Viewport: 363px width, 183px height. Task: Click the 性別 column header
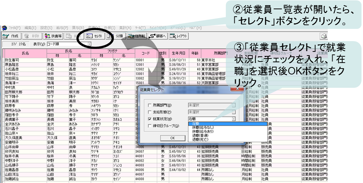(164, 53)
